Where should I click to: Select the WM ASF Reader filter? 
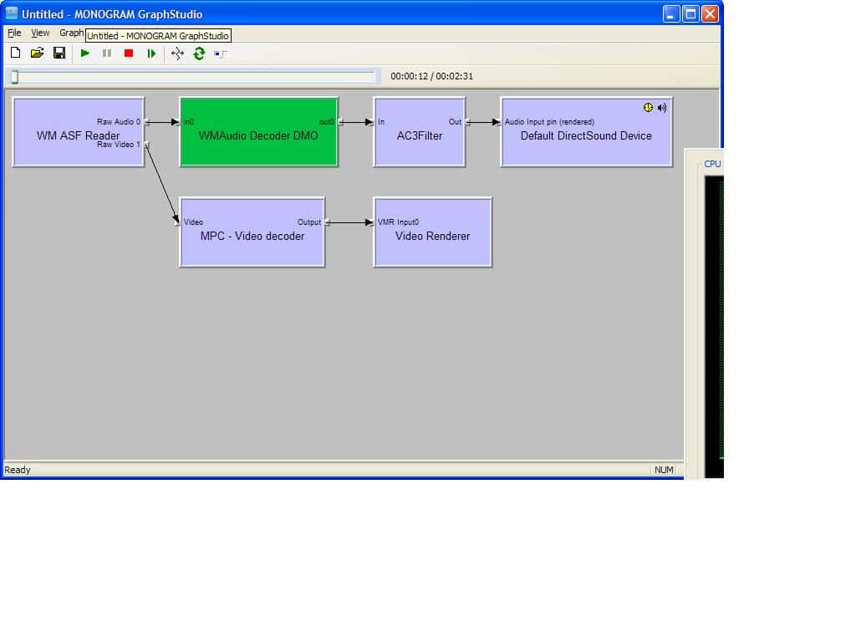[x=78, y=132]
